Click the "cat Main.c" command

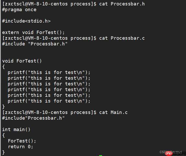click(113, 112)
